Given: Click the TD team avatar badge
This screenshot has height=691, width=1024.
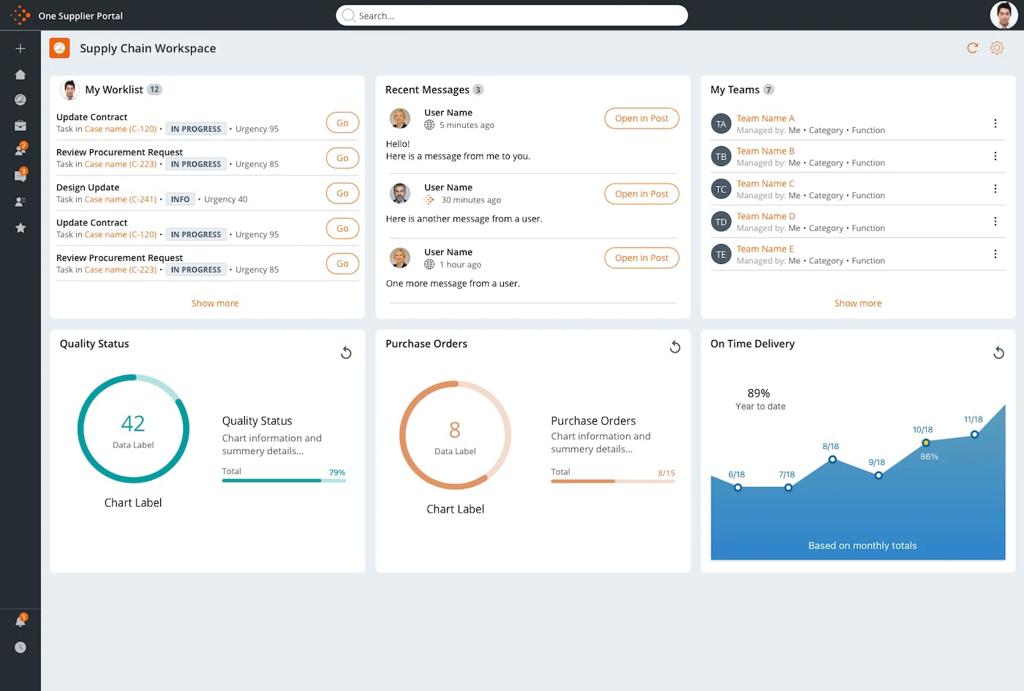Looking at the screenshot, I should (x=721, y=222).
